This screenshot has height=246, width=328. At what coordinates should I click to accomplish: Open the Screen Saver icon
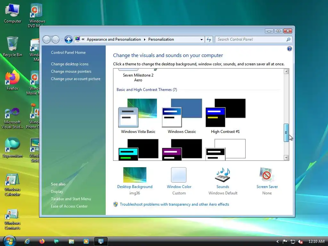point(267,175)
